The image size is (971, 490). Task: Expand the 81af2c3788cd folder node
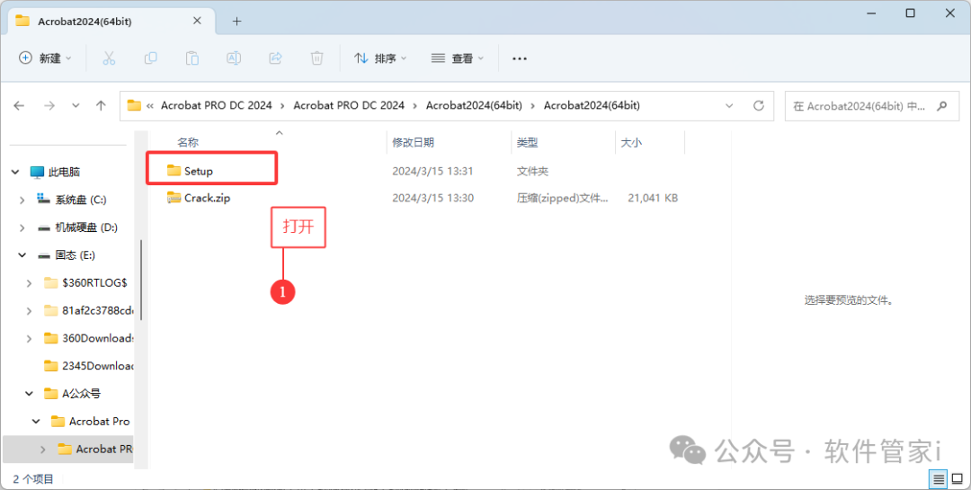tap(29, 311)
